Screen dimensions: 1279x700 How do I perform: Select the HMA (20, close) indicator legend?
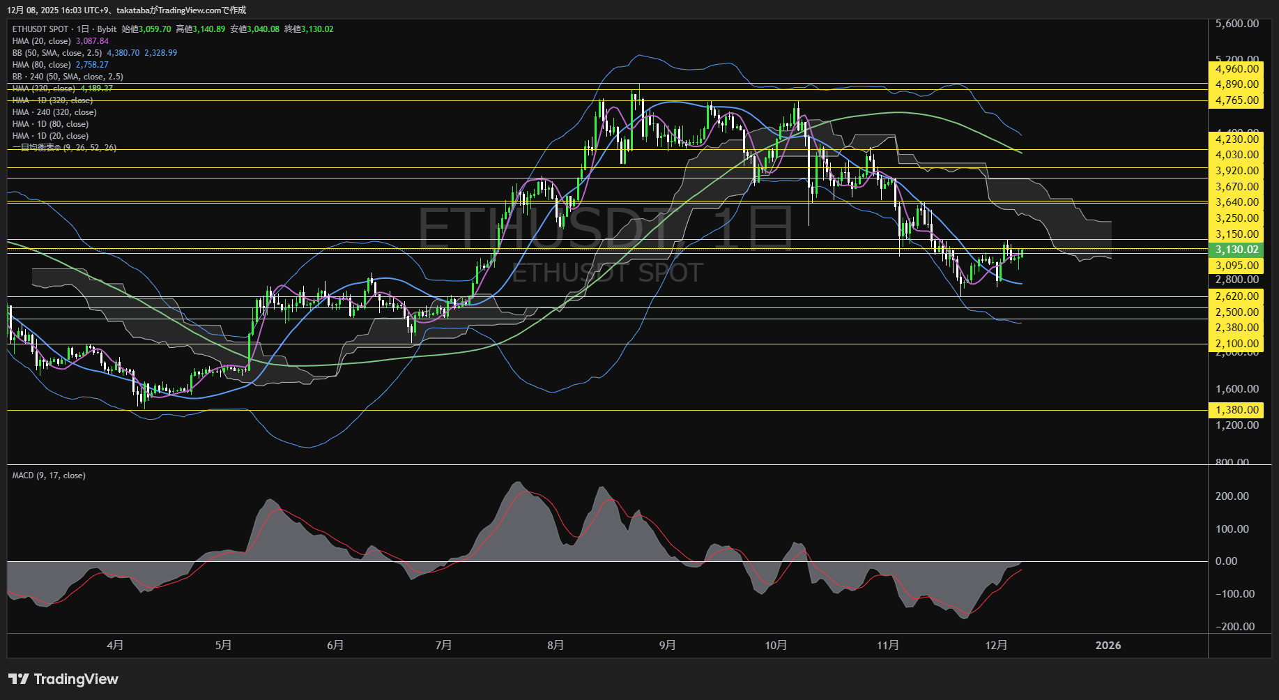tap(42, 41)
